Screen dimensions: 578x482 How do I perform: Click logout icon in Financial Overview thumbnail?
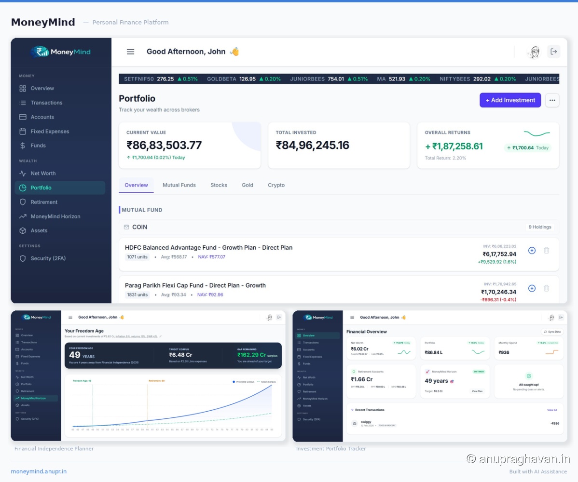[x=561, y=318]
